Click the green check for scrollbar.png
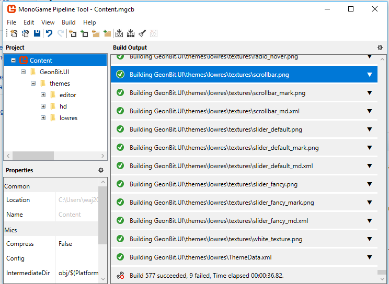The height and width of the screenshot is (284, 389). click(120, 74)
